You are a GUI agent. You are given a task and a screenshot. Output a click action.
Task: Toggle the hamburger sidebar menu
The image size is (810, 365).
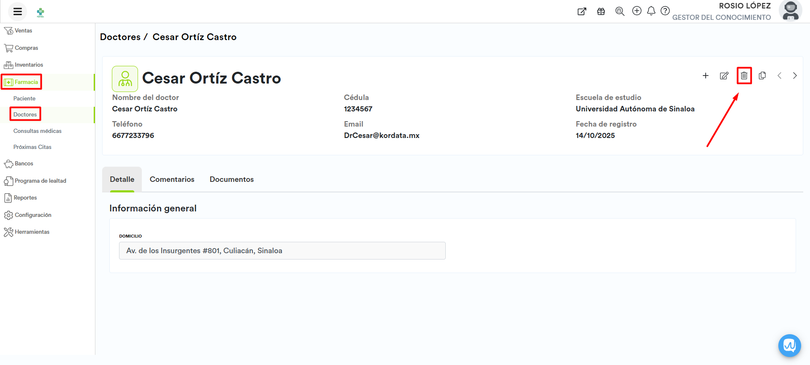pyautogui.click(x=18, y=11)
